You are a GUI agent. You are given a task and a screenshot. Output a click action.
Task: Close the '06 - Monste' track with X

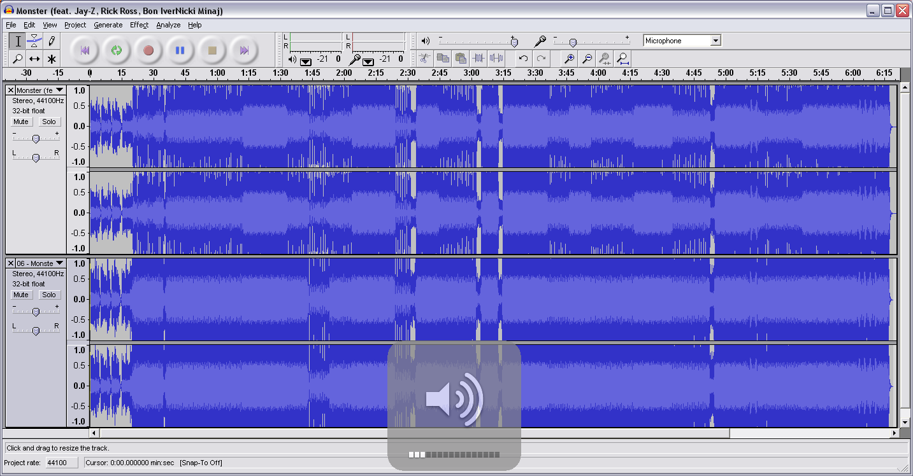point(10,263)
